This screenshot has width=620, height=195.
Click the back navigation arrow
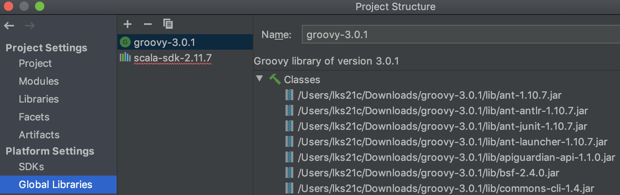click(x=9, y=26)
